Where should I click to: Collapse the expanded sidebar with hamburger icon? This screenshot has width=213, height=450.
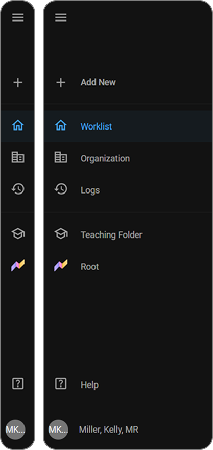pyautogui.click(x=61, y=17)
